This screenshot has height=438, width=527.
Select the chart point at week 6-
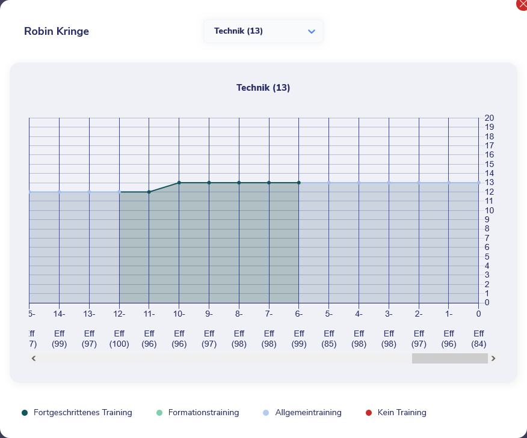click(x=299, y=183)
